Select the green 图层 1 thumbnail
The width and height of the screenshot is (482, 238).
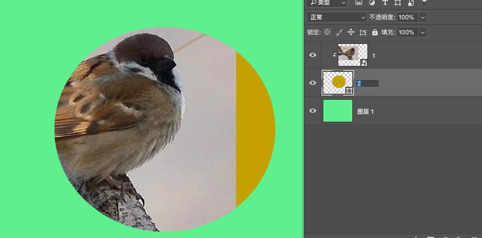(x=338, y=110)
